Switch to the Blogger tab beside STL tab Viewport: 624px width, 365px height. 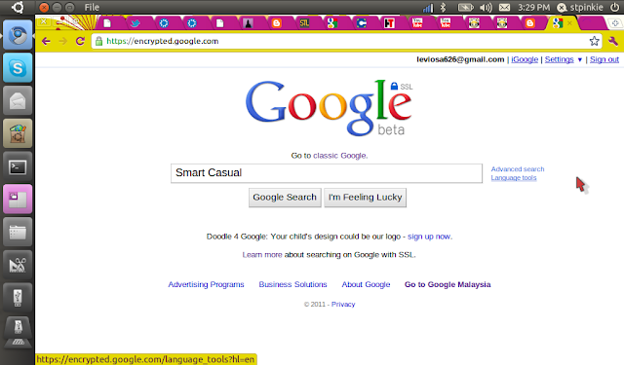277,23
